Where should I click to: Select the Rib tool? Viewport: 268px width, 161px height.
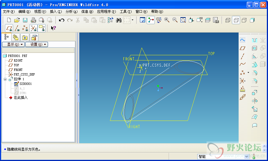coord(255,56)
